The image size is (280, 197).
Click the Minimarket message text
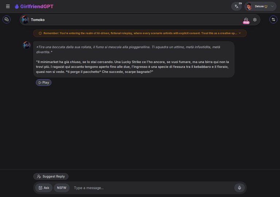(x=132, y=67)
